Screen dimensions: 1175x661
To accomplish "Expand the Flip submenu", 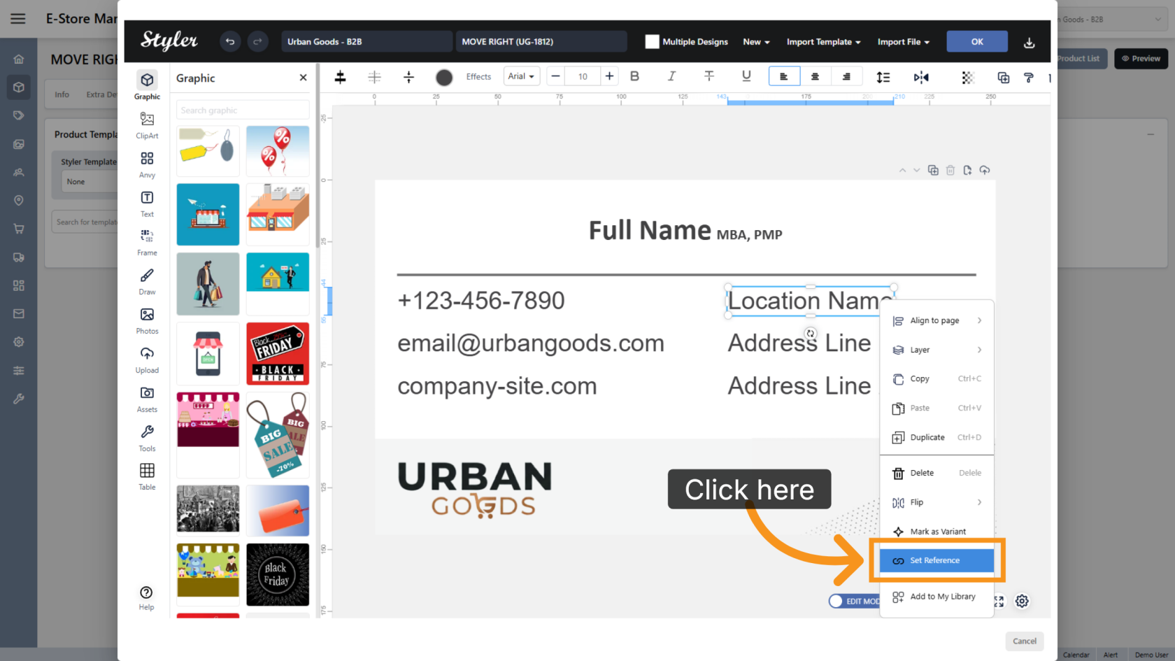I will pos(937,502).
